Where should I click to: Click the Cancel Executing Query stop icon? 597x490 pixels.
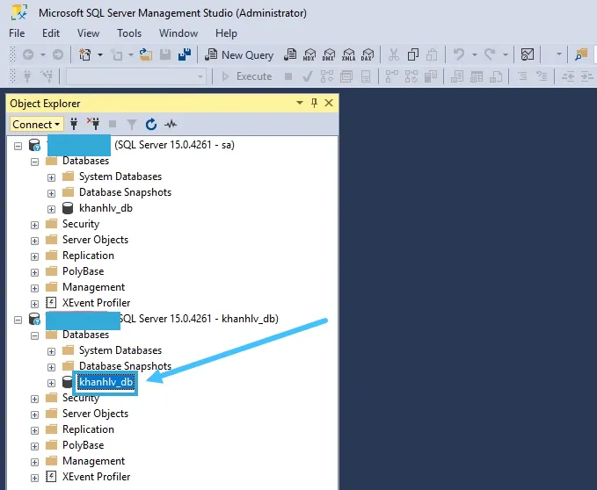pyautogui.click(x=288, y=76)
